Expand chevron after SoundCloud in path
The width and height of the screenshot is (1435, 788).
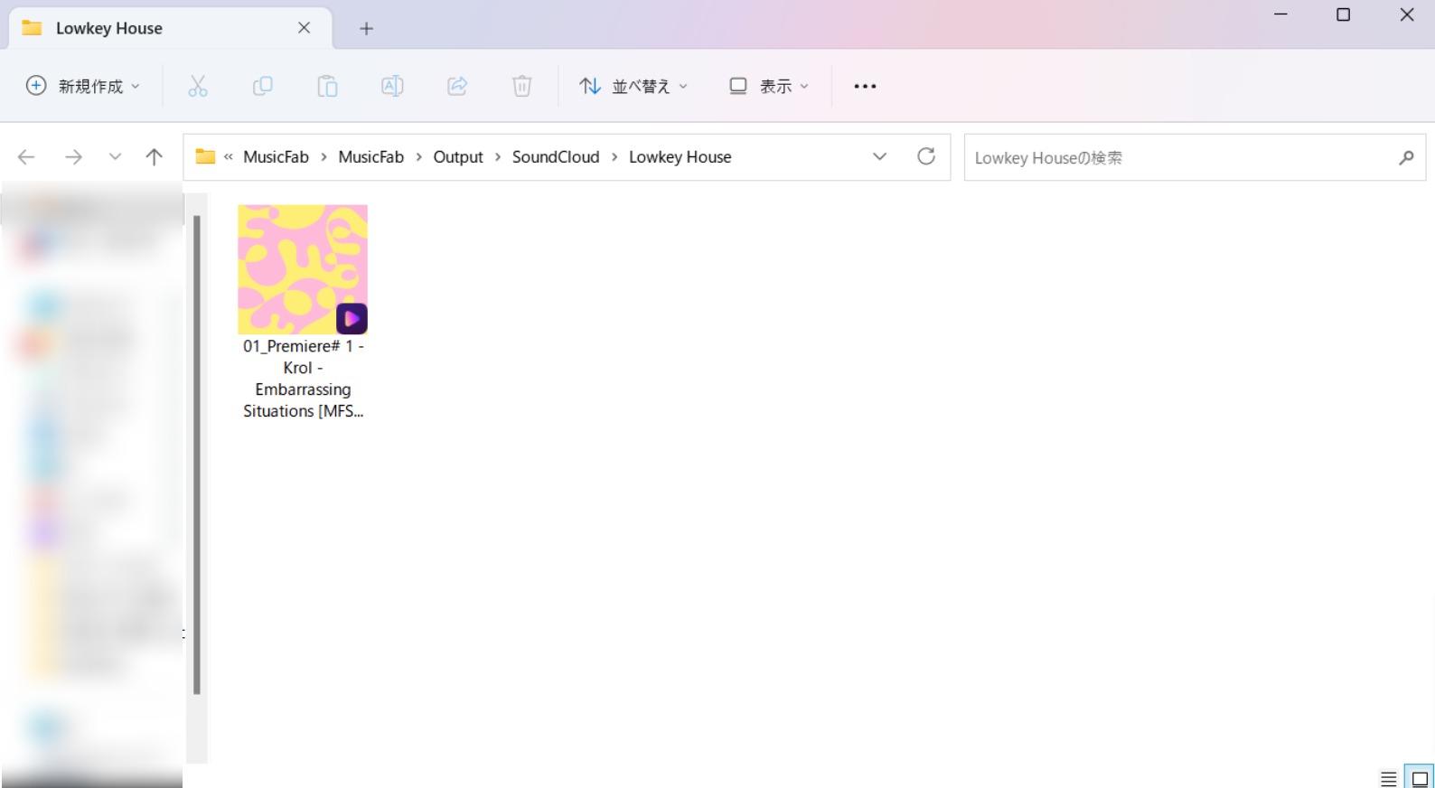pos(614,156)
